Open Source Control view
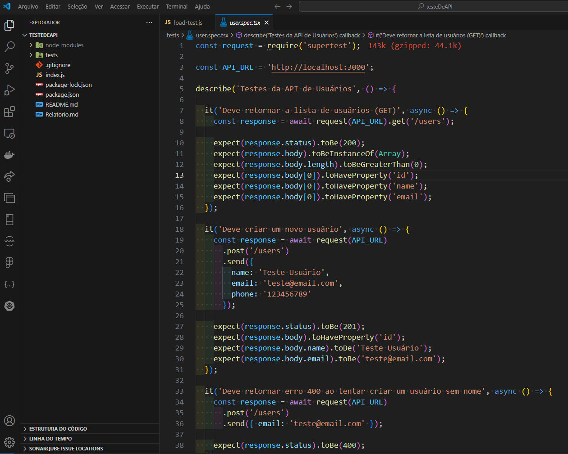Viewport: 568px width, 454px height. click(x=9, y=68)
